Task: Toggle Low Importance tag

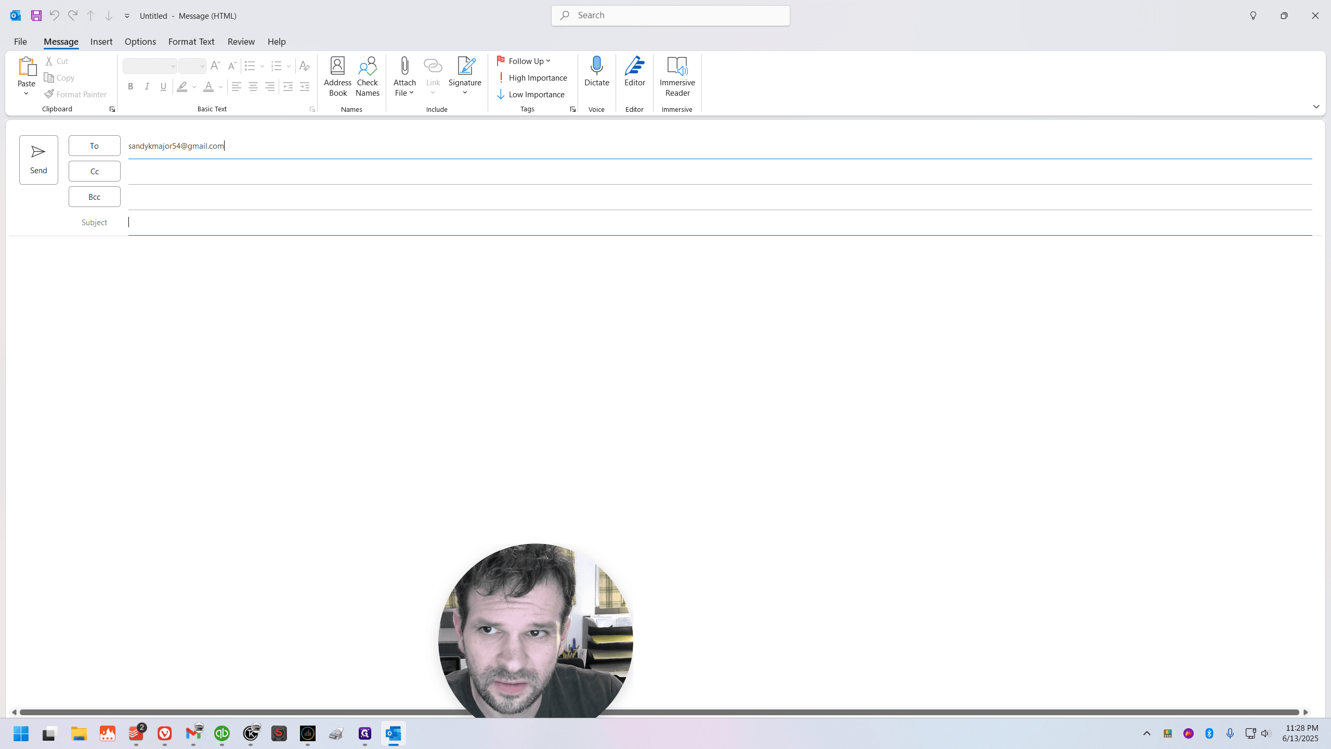Action: tap(531, 94)
